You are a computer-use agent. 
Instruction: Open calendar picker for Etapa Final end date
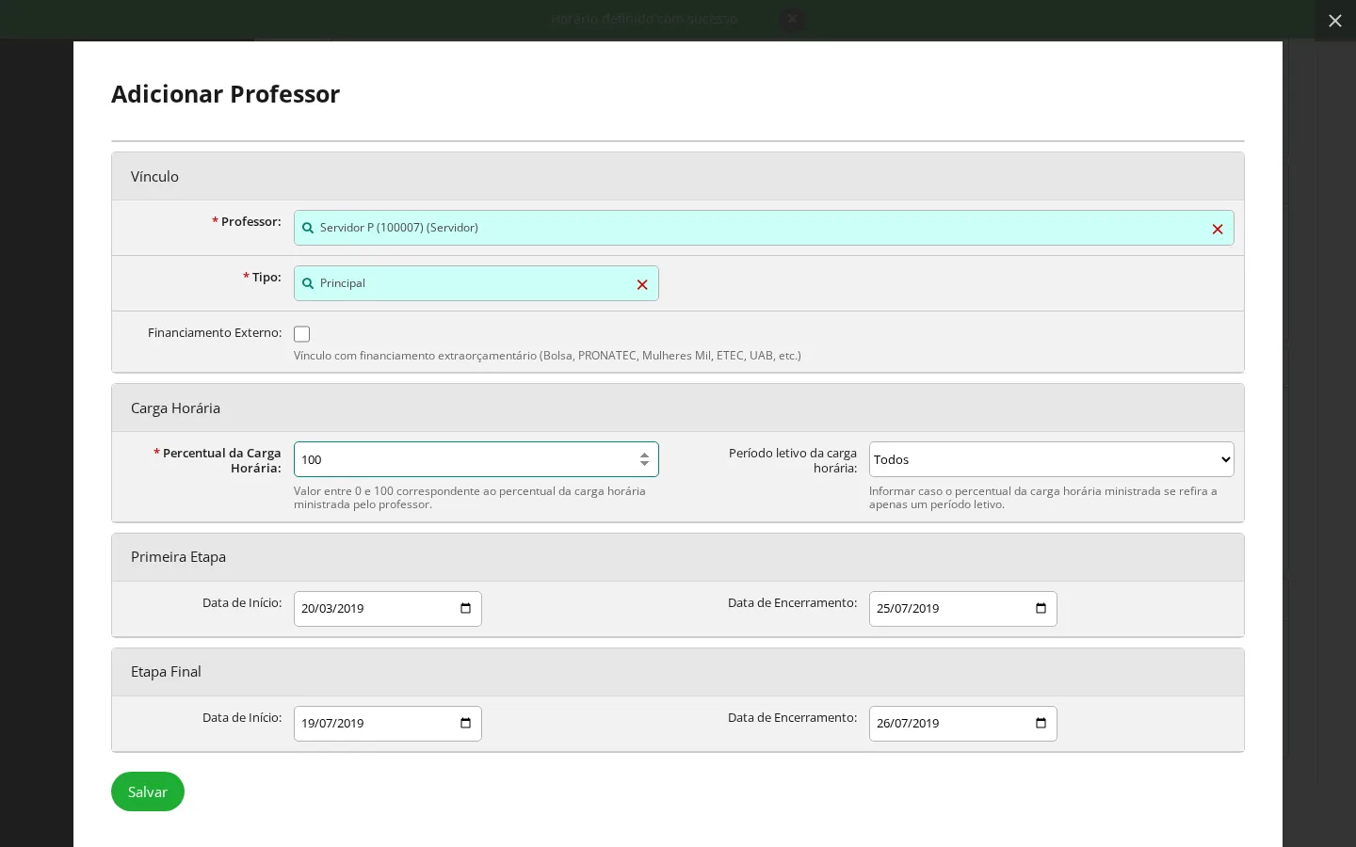1041,724
